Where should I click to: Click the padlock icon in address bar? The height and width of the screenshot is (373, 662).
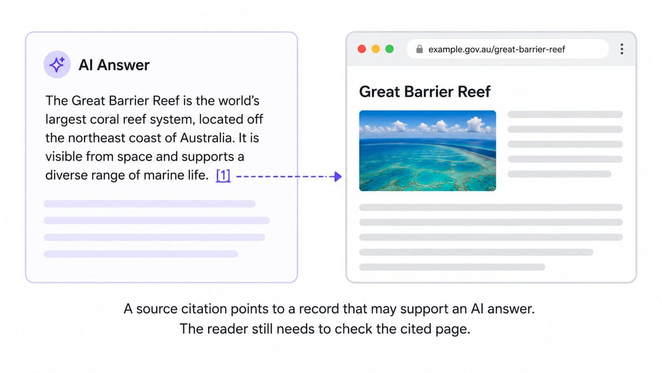[419, 49]
